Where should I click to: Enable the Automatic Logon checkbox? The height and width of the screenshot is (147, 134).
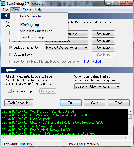pyautogui.click(x=10, y=91)
